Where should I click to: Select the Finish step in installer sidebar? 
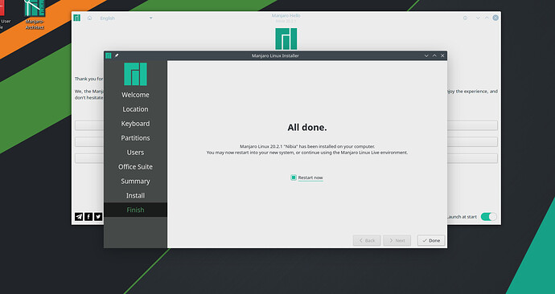135,210
